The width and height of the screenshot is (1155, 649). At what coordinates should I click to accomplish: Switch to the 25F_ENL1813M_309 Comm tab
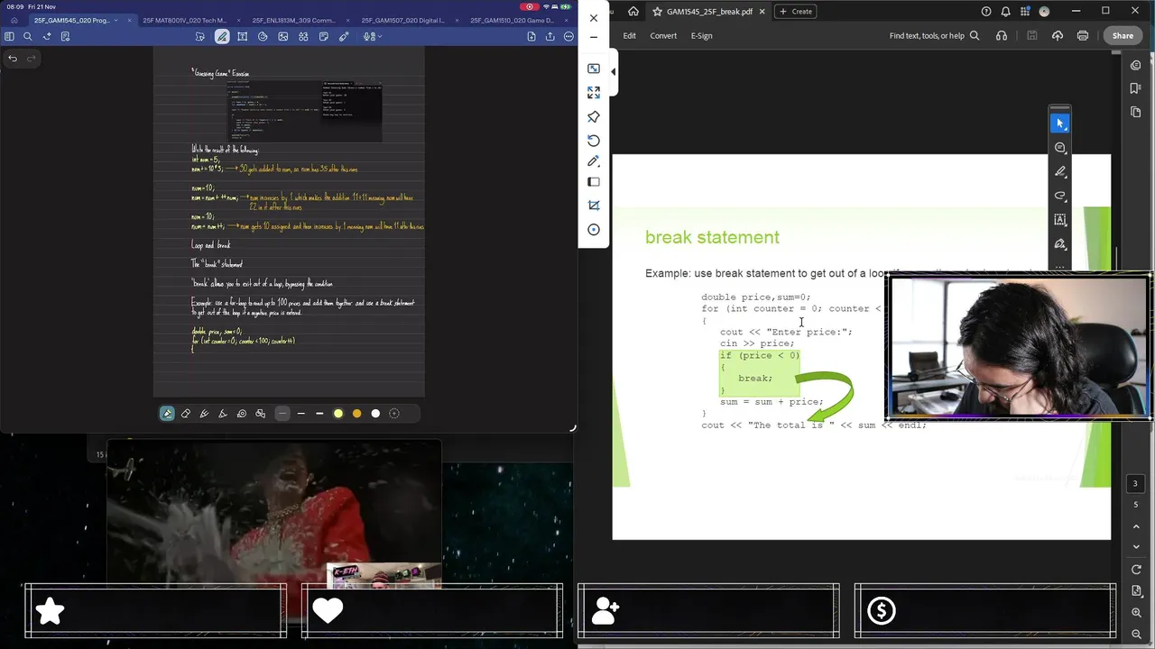(x=294, y=20)
